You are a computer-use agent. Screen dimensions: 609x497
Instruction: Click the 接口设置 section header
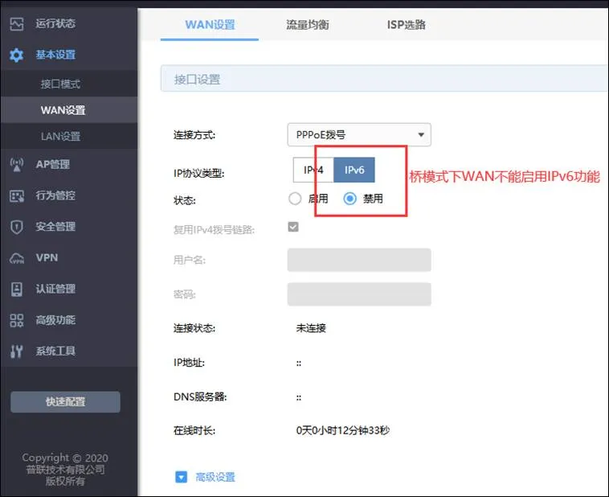pos(385,79)
